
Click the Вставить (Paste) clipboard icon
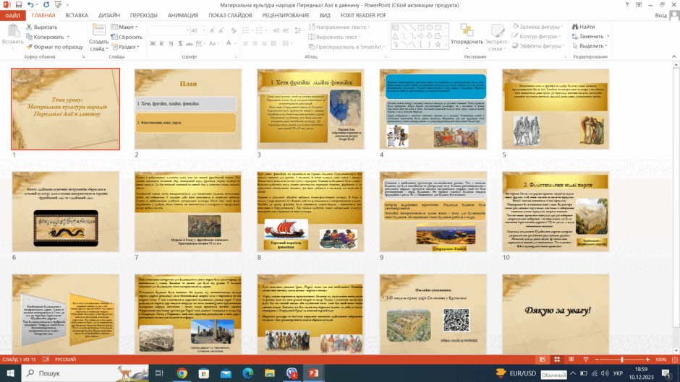pyautogui.click(x=12, y=31)
